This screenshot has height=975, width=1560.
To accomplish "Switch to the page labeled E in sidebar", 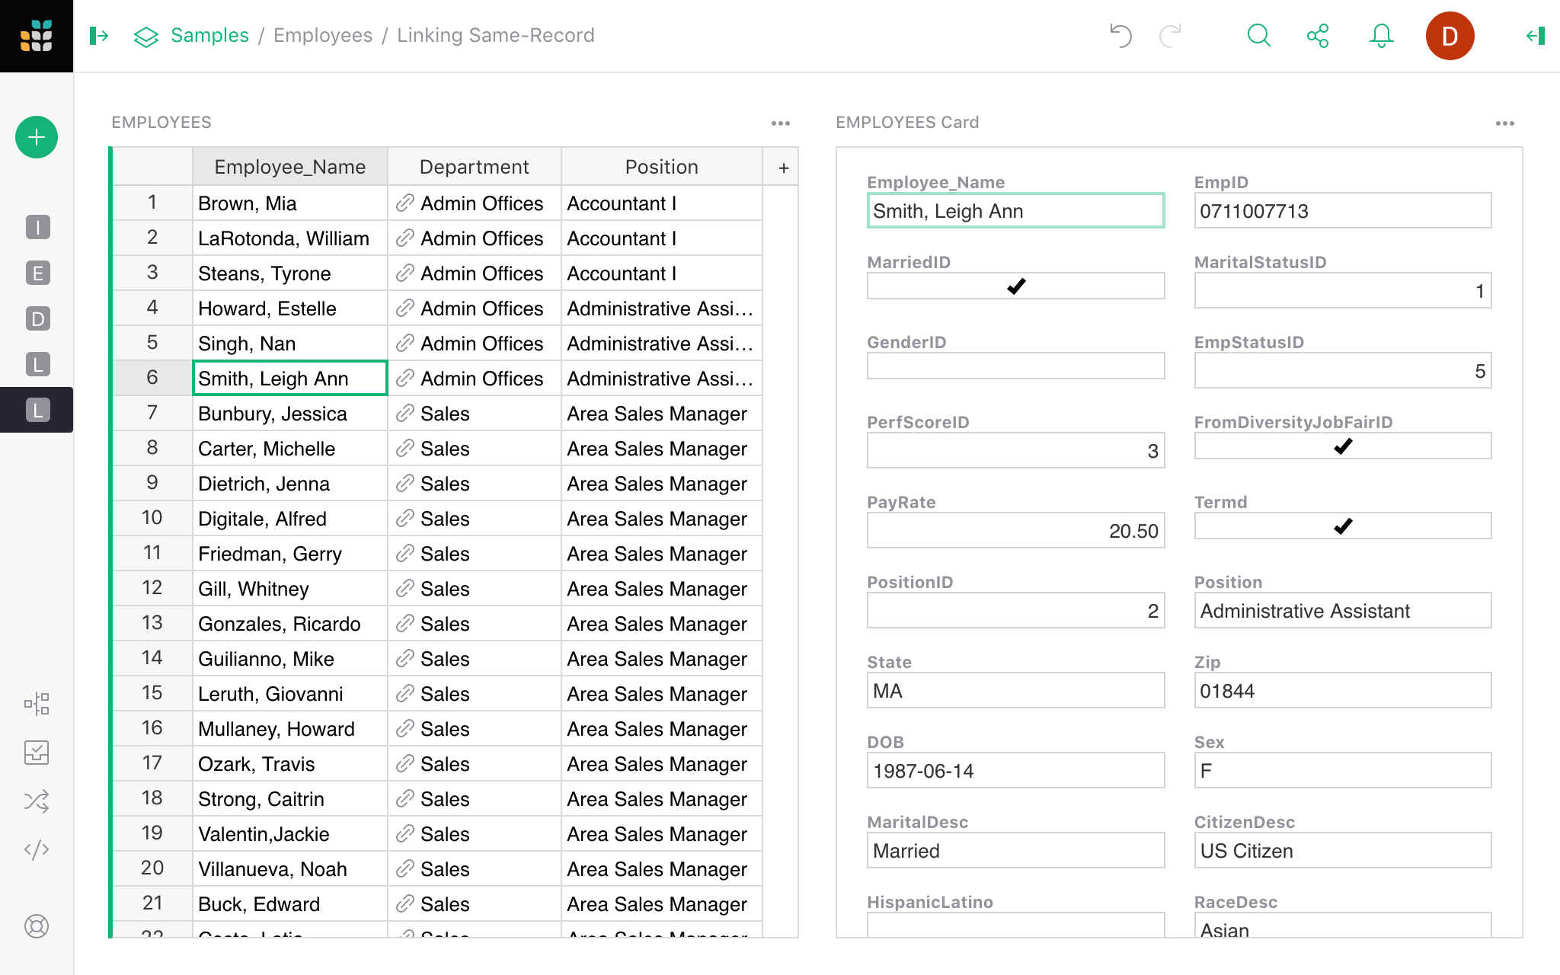I will 37,273.
